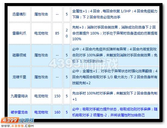Viewport: 167px width, 128px height.
Task: Click power value 150 of 九霄雷鸣决
Action: click(57, 96)
